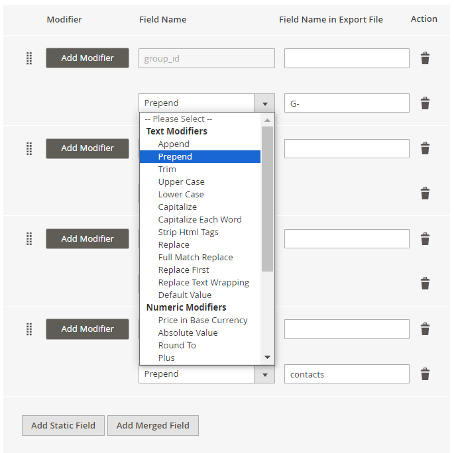The width and height of the screenshot is (454, 453).
Task: Click scroll-down arrow in modifier dropdown list
Action: (x=267, y=357)
